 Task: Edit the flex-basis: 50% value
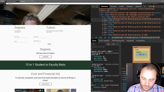click(x=105, y=60)
